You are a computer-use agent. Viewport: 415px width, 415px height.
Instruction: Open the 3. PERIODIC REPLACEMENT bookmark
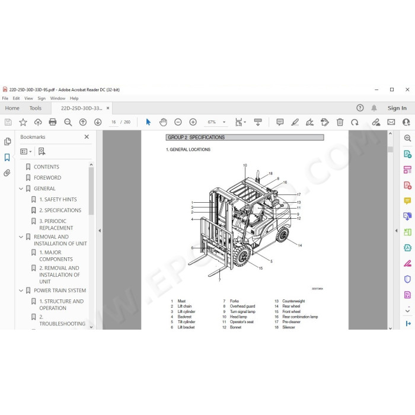56,225
